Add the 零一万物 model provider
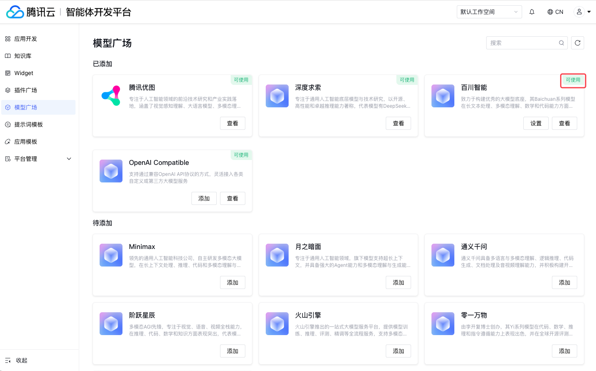The width and height of the screenshot is (596, 371). tap(565, 351)
